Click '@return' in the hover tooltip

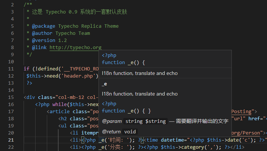tap(111, 132)
